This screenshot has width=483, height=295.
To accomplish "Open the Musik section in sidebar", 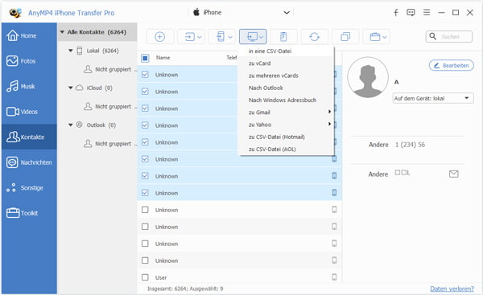I will pyautogui.click(x=29, y=87).
